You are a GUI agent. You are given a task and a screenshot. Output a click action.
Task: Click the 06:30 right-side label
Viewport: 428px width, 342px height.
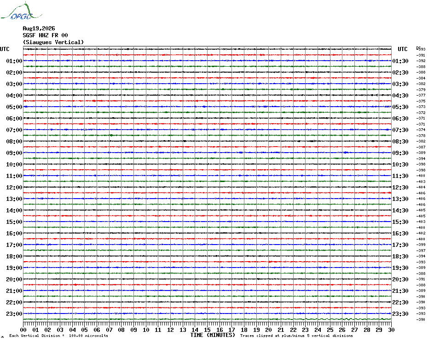400,118
